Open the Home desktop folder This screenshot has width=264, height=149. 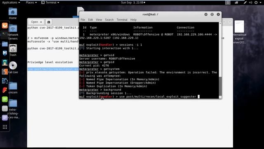pos(13,14)
